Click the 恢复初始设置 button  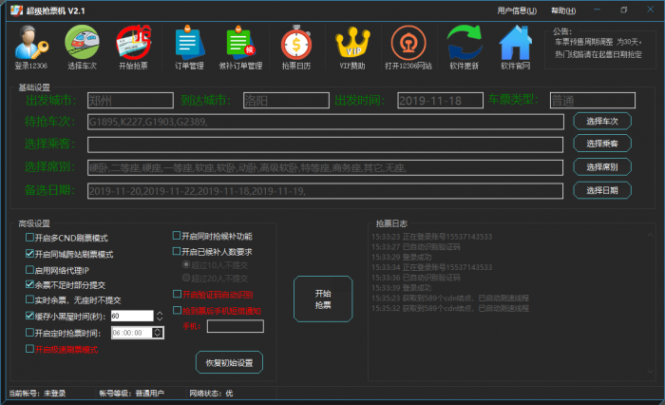pyautogui.click(x=229, y=362)
